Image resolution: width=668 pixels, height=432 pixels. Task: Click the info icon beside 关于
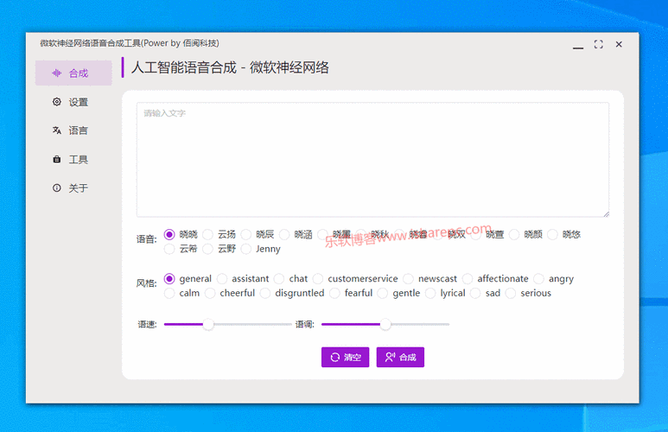(x=57, y=187)
